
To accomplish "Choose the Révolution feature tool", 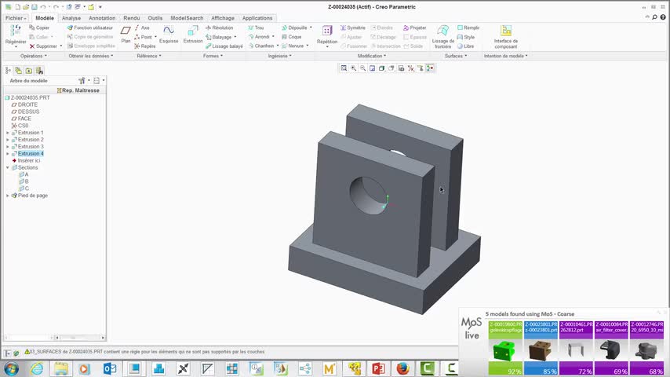I will click(x=219, y=27).
